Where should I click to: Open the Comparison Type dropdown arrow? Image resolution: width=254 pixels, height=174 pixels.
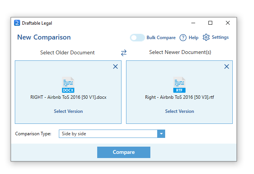(x=161, y=134)
